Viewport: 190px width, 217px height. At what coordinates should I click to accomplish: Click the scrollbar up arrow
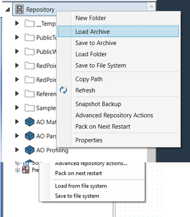point(151,7)
